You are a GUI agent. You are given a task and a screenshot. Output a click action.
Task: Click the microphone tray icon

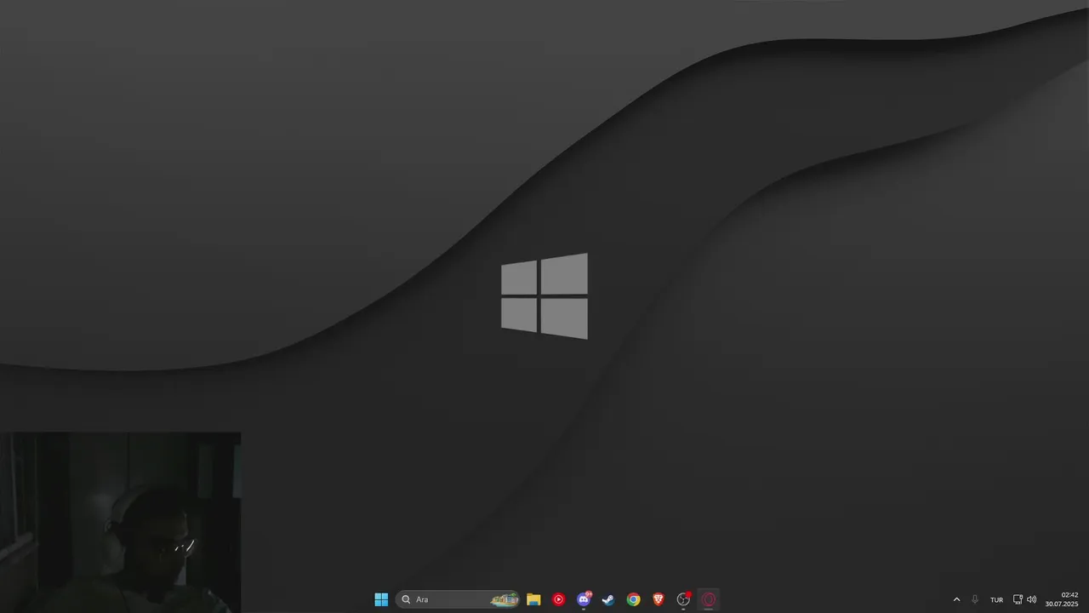(x=975, y=599)
